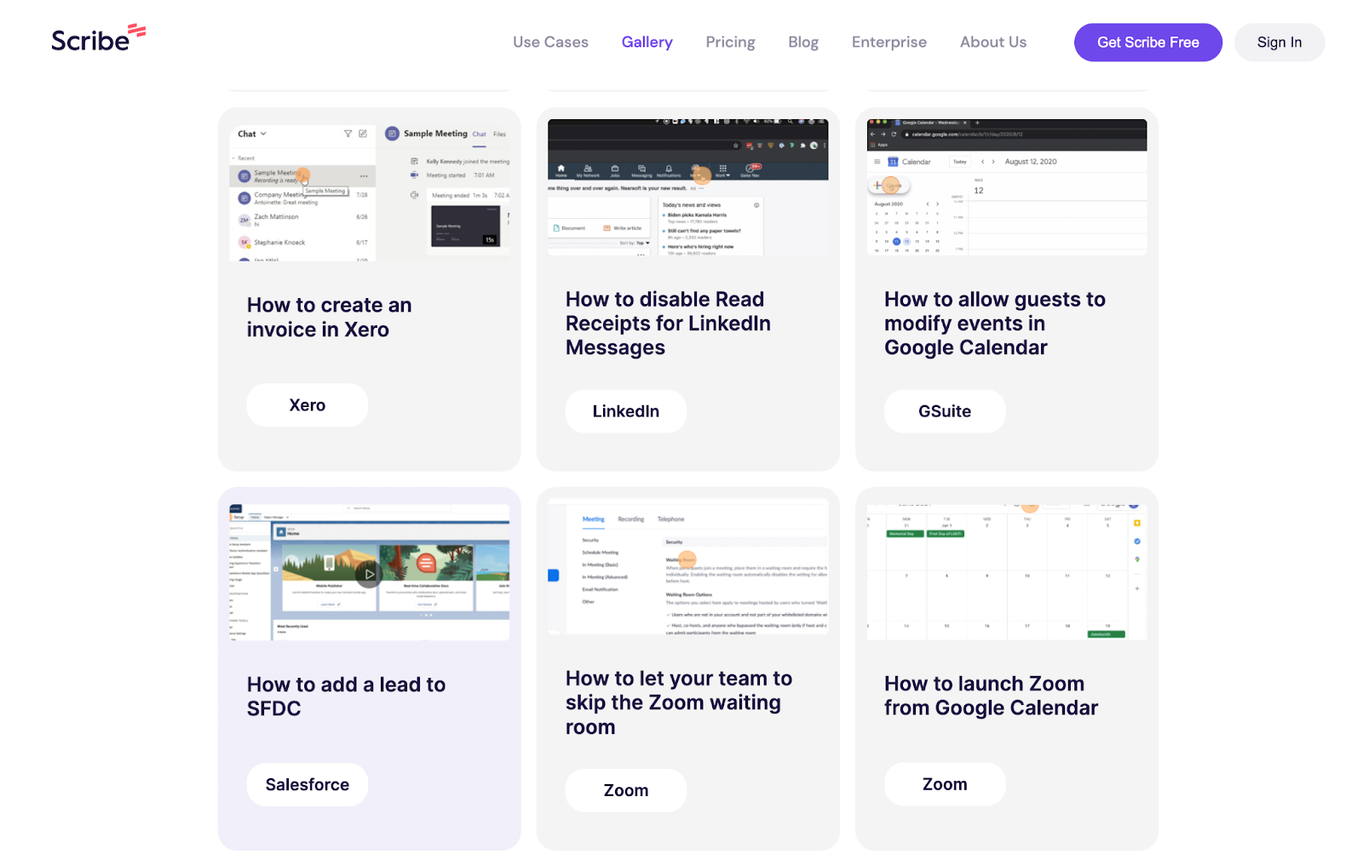
Task: Open 'How to launch Zoom from Google Calendar'
Action: click(991, 696)
